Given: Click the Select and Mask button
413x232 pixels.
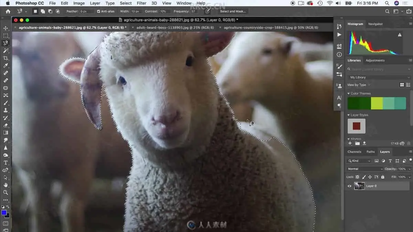Looking at the screenshot, I should tap(233, 11).
